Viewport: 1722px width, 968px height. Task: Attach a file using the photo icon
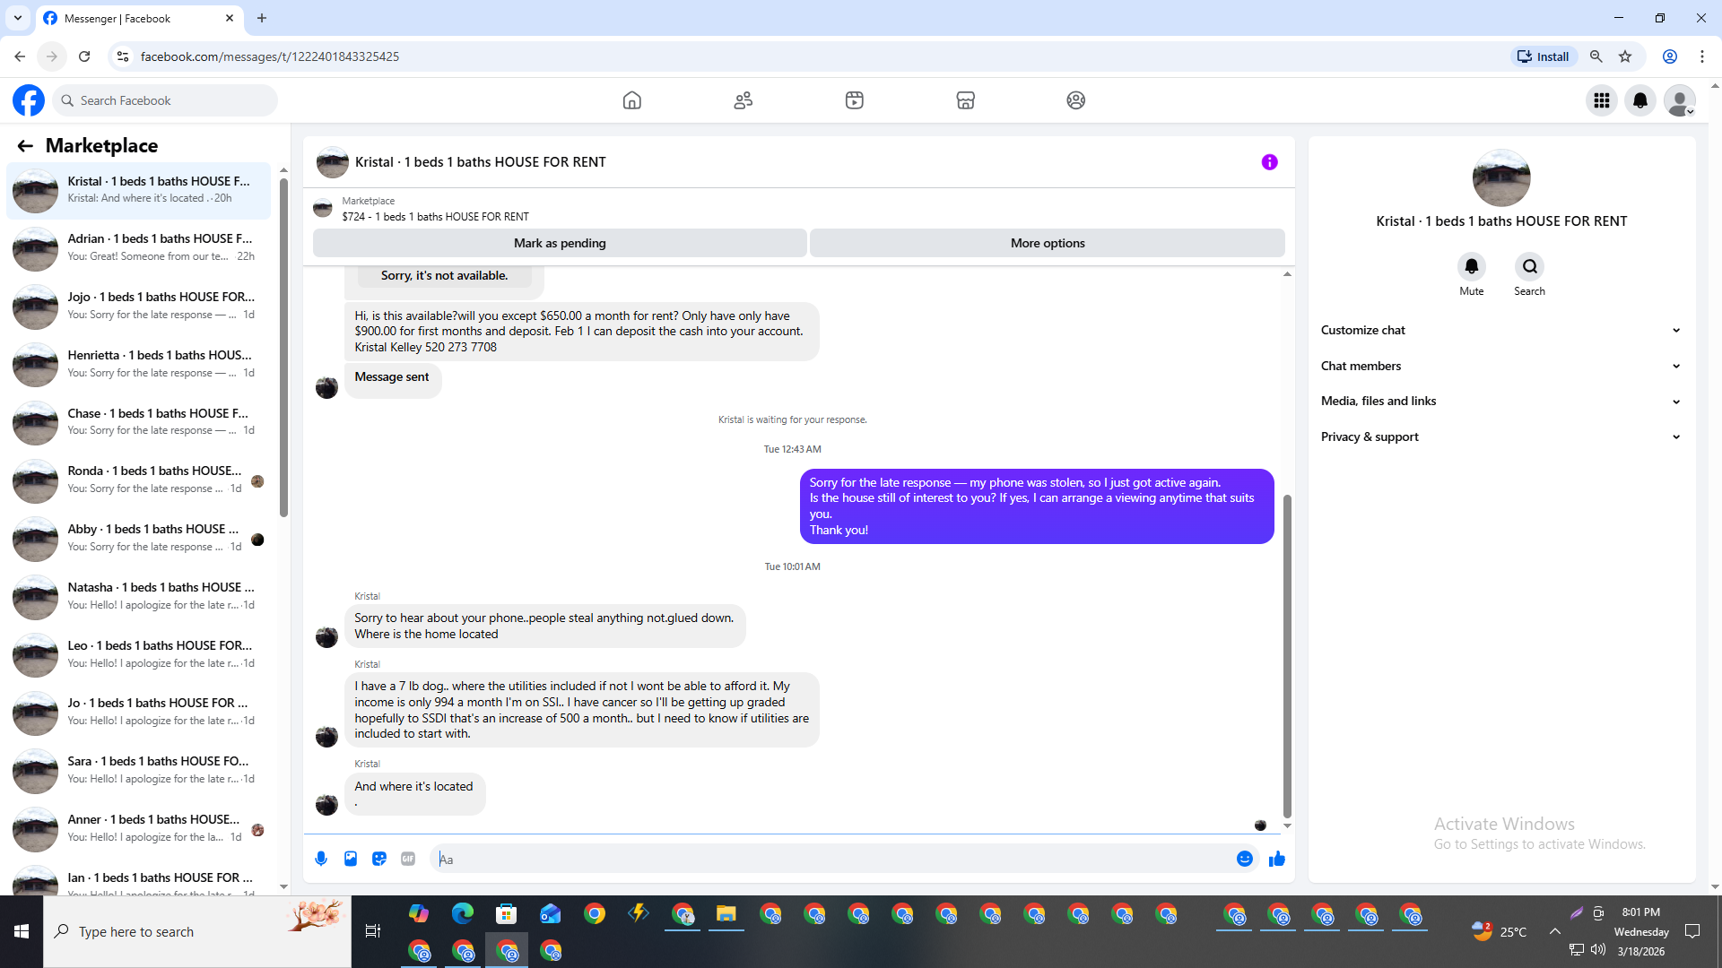pyautogui.click(x=351, y=859)
